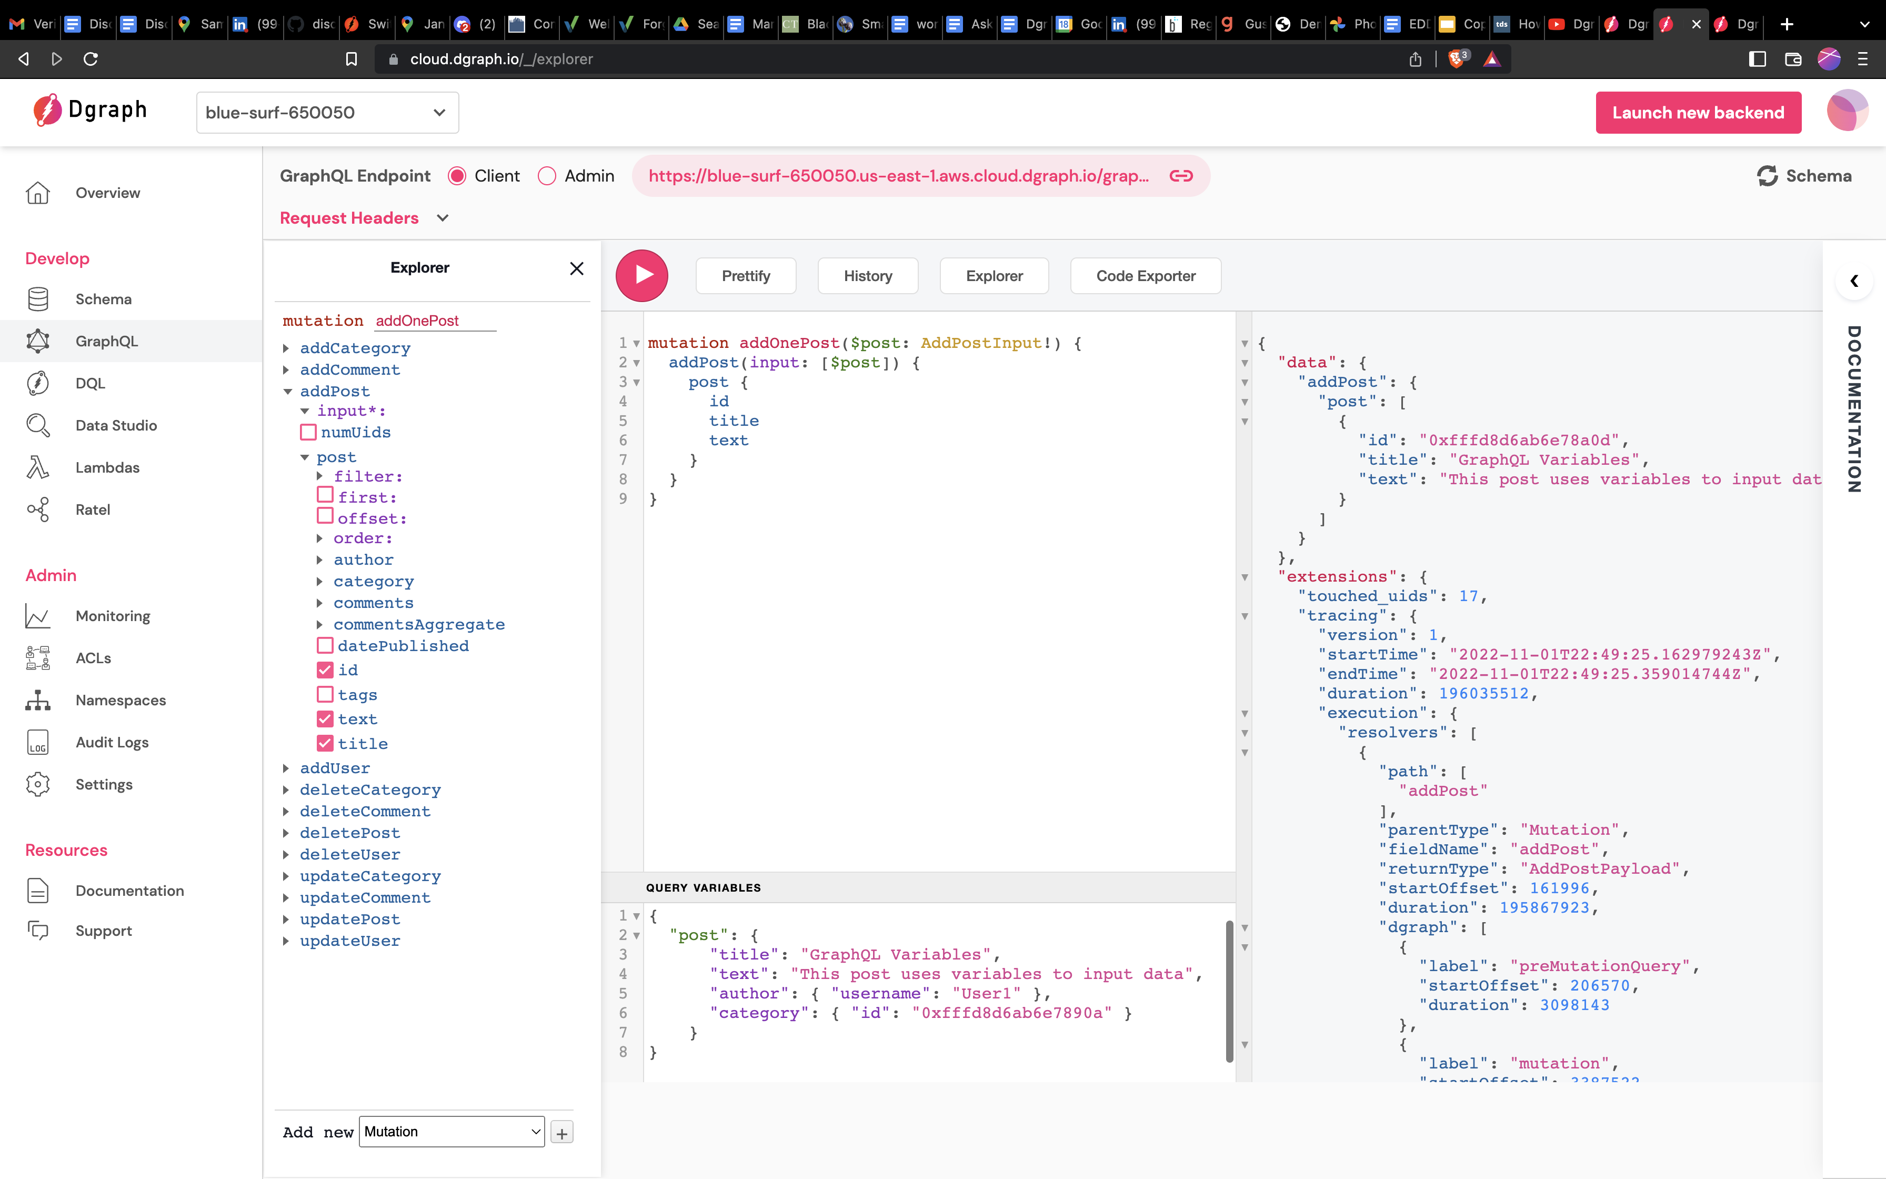The height and width of the screenshot is (1179, 1886).
Task: Uncheck the title field checkbox
Action: 325,743
